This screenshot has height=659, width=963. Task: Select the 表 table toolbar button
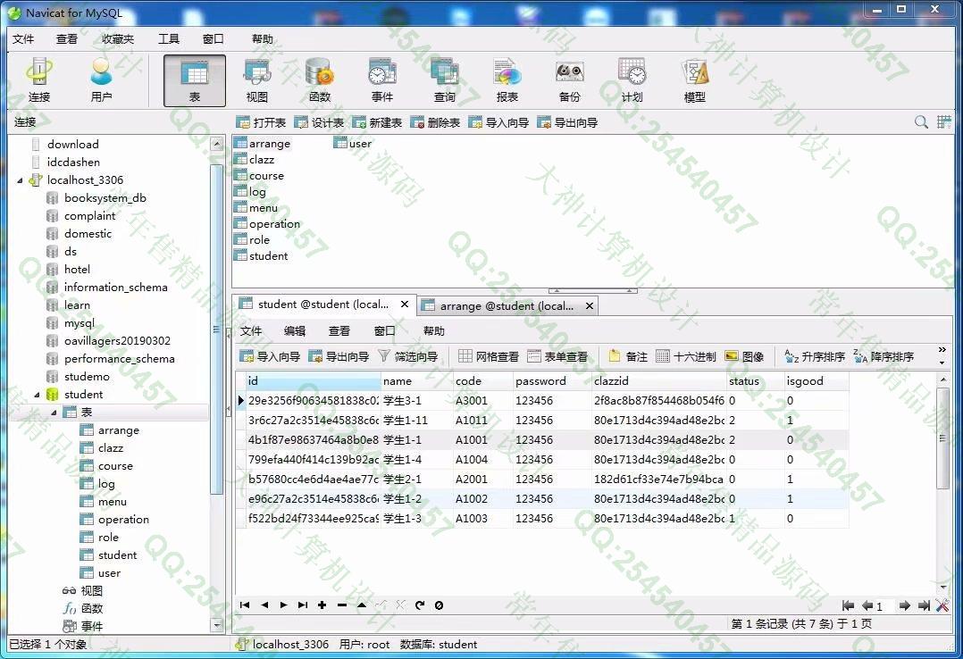pos(195,80)
